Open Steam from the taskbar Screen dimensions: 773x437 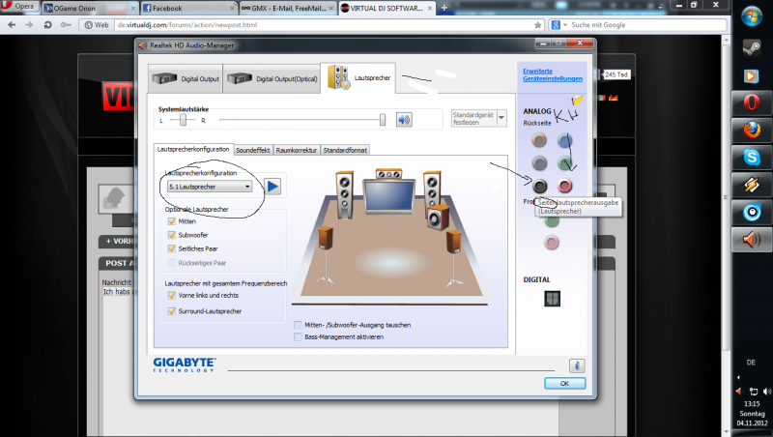pyautogui.click(x=752, y=47)
